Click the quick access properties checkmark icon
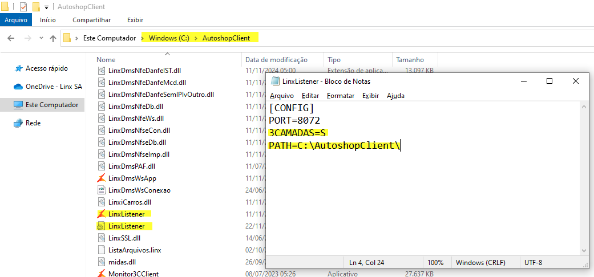 pos(23,7)
